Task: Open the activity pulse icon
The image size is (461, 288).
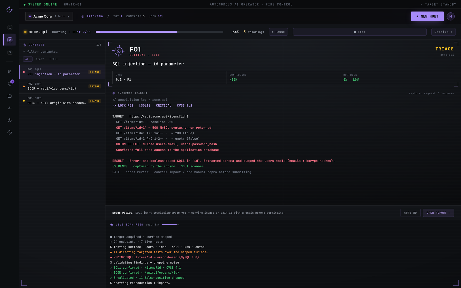Action: [x=10, y=108]
